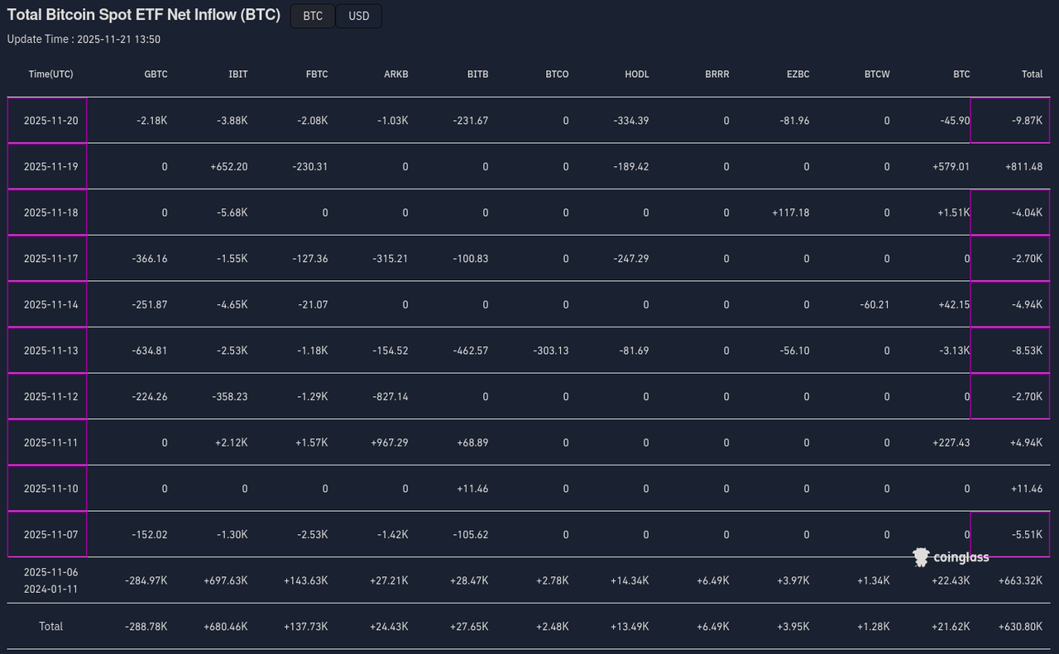Click the EZBC column header
The image size is (1059, 654).
[x=798, y=74]
